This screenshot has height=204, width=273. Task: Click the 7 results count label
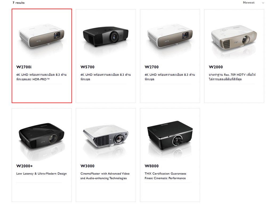[x=18, y=3]
